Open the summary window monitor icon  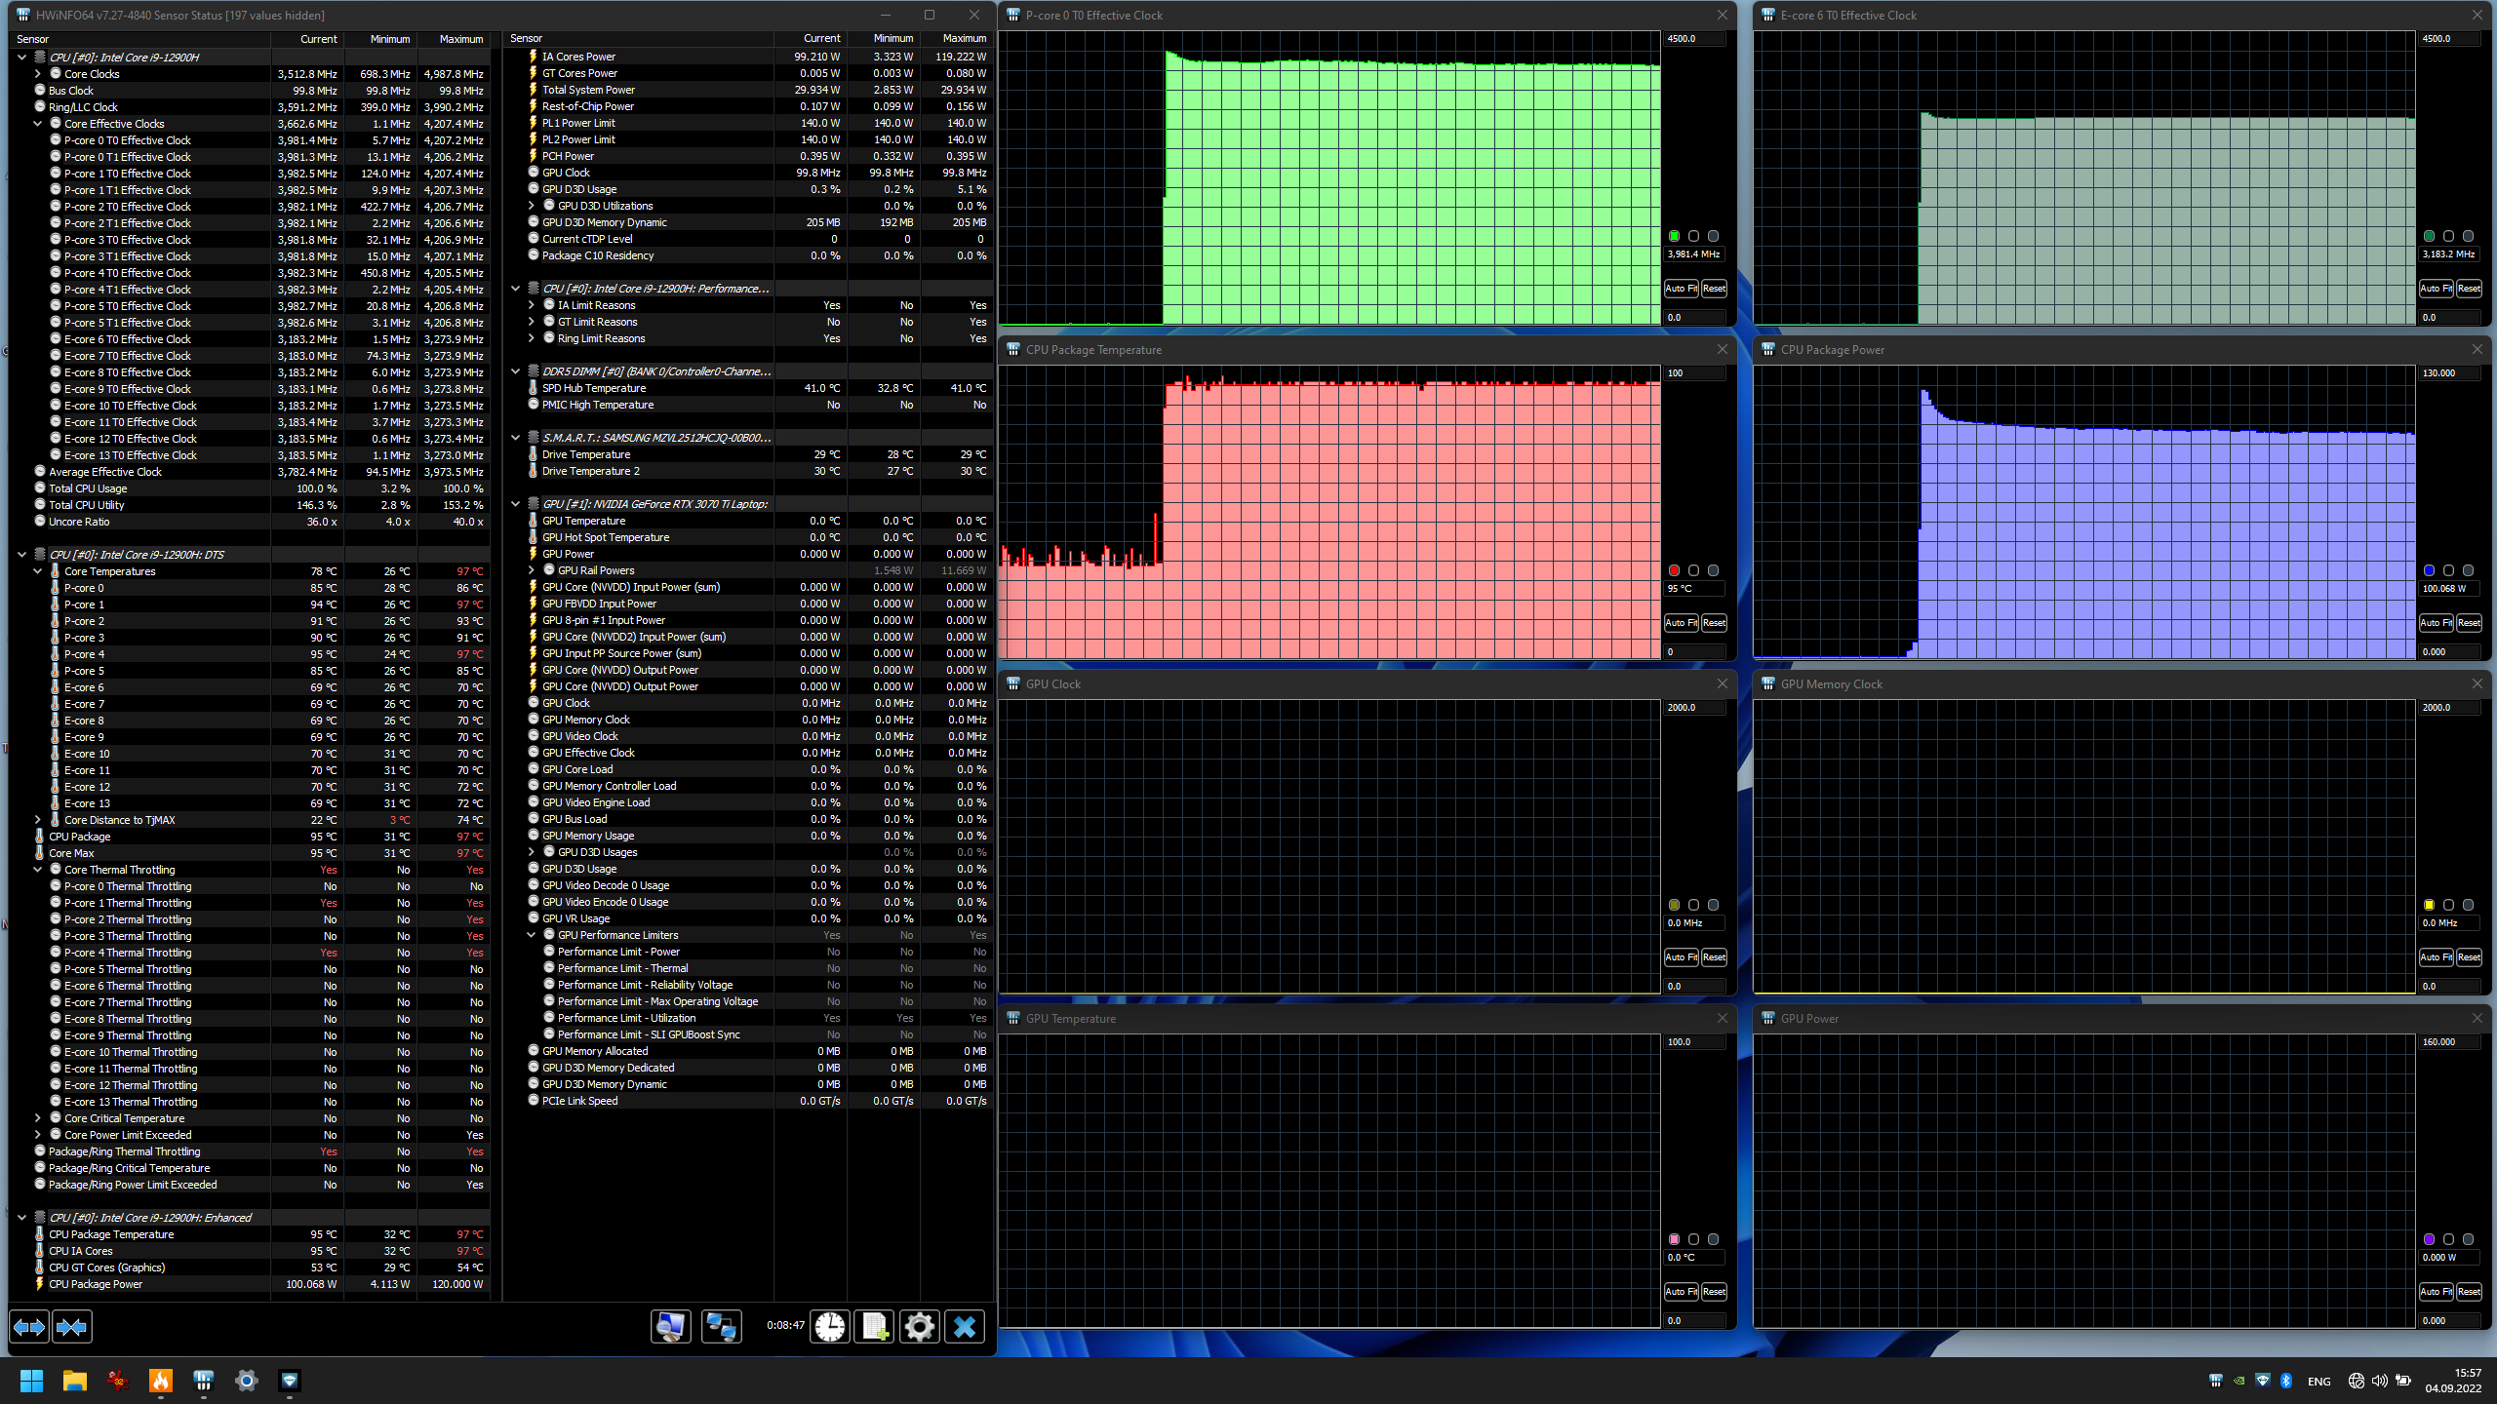(x=671, y=1326)
